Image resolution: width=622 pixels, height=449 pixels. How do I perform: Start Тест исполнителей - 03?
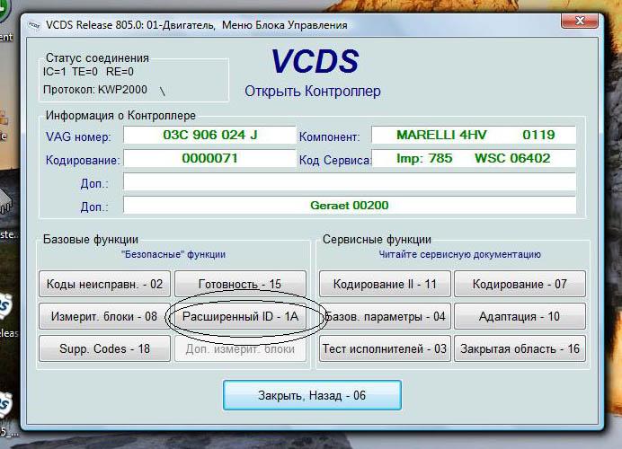click(x=385, y=348)
